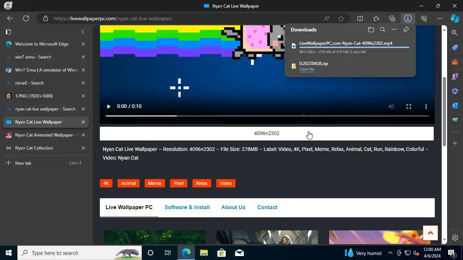Switch to 1.PNG (1920×1080) tab
This screenshot has width=463, height=260.
(x=46, y=96)
